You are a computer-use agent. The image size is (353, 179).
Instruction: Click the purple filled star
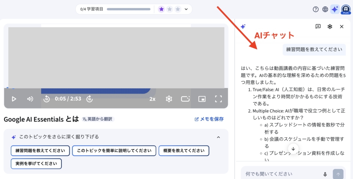point(161,9)
